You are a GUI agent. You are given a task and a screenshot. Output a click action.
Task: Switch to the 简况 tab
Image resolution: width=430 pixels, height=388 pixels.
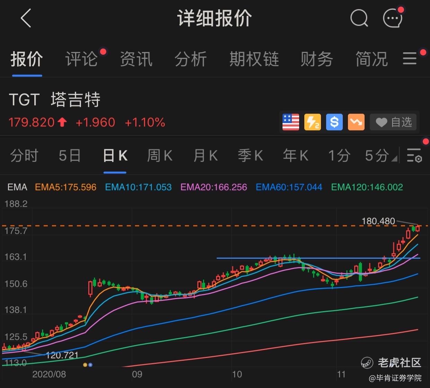pos(372,59)
